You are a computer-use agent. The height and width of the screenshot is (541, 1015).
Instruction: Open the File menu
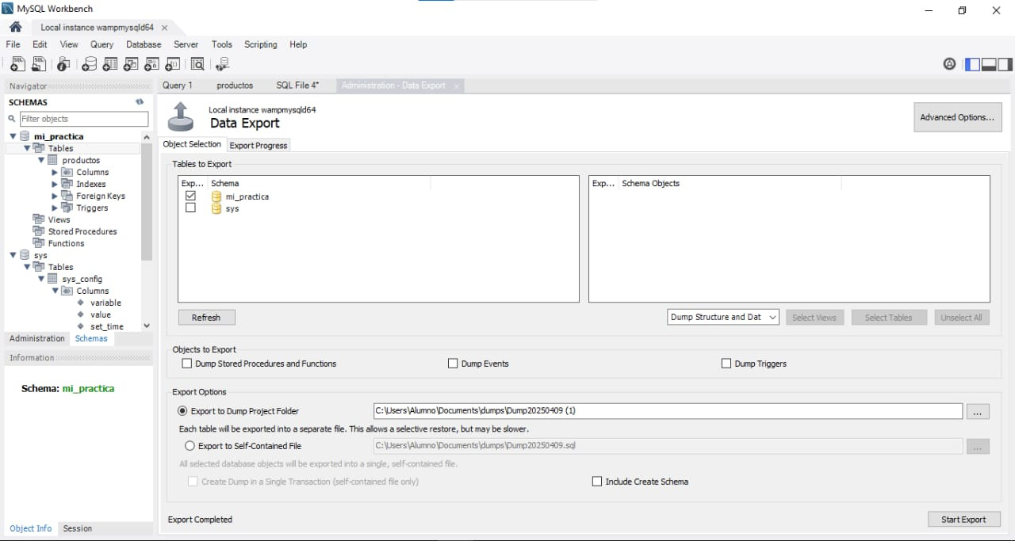click(13, 44)
